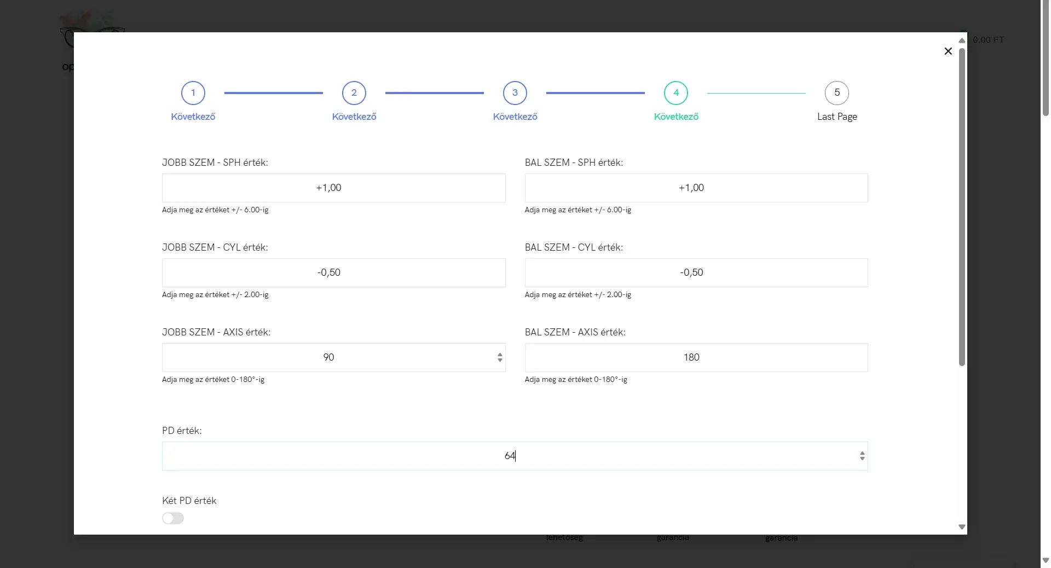Go to step 2 circle
Image resolution: width=1051 pixels, height=568 pixels.
354,93
